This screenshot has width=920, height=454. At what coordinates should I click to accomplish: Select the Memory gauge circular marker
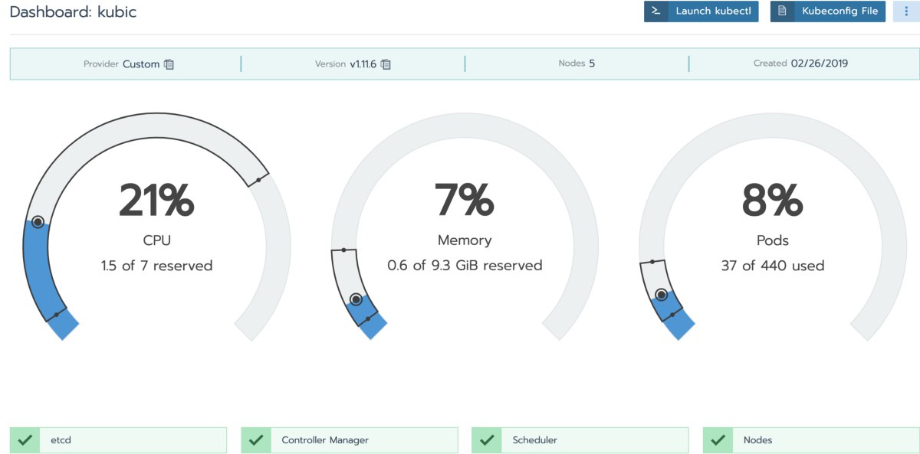[356, 299]
